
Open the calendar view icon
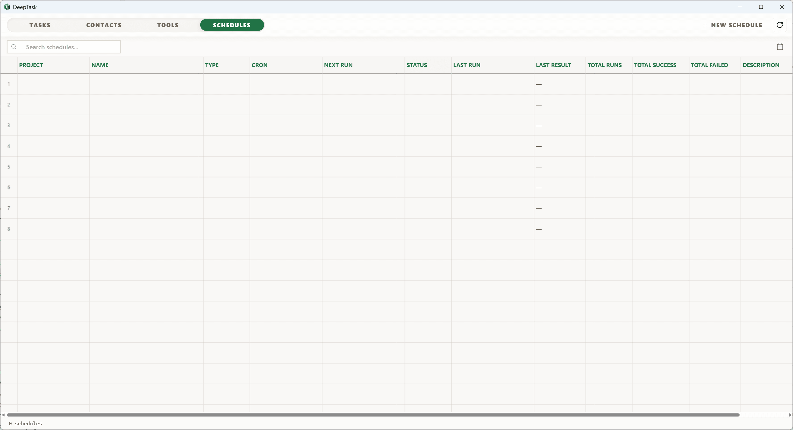click(780, 47)
